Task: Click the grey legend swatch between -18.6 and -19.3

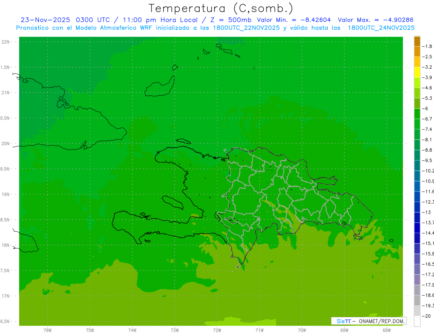Action: point(417,300)
